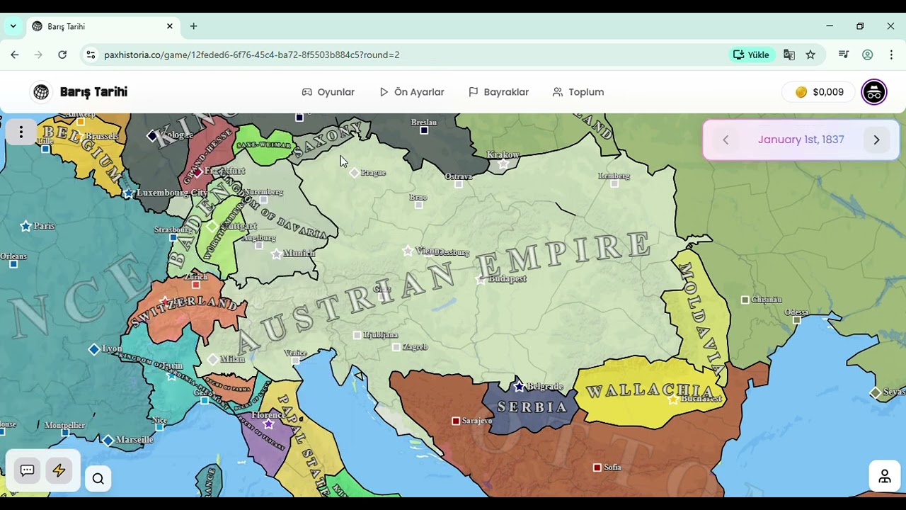Viewport: 906px width, 510px height.
Task: Select the Prague city marker
Action: pos(354,173)
